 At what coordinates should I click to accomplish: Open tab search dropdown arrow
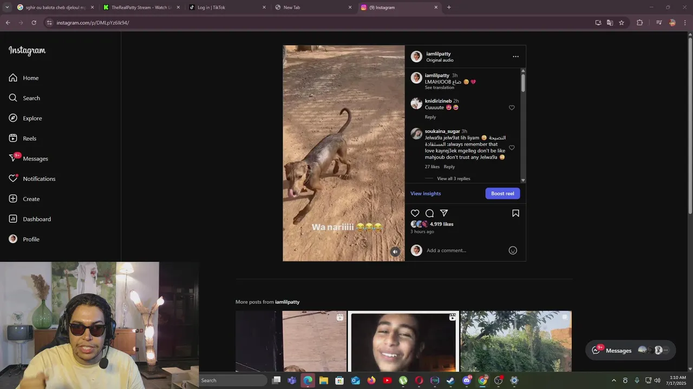tap(6, 8)
